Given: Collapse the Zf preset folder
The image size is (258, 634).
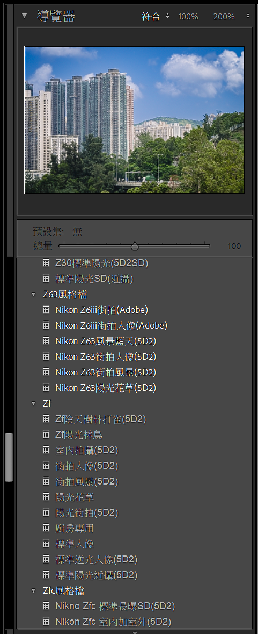Looking at the screenshot, I should 34,403.
